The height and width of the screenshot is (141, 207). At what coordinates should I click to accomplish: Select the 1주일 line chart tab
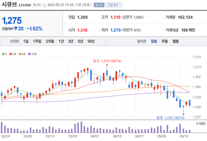pyautogui.click(x=37, y=41)
